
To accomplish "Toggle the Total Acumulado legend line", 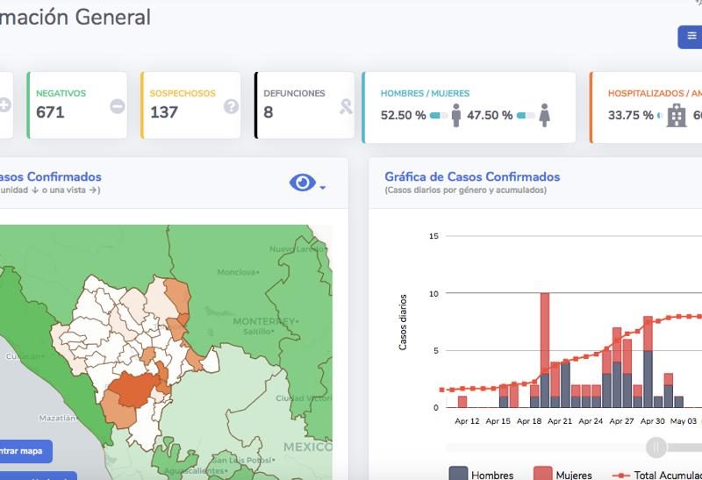I will [655, 475].
